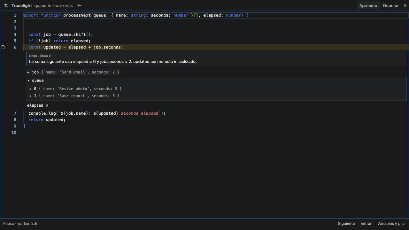This screenshot has width=409, height=230.
Task: Open queue.ts from the breadcrumb
Action: coord(42,6)
